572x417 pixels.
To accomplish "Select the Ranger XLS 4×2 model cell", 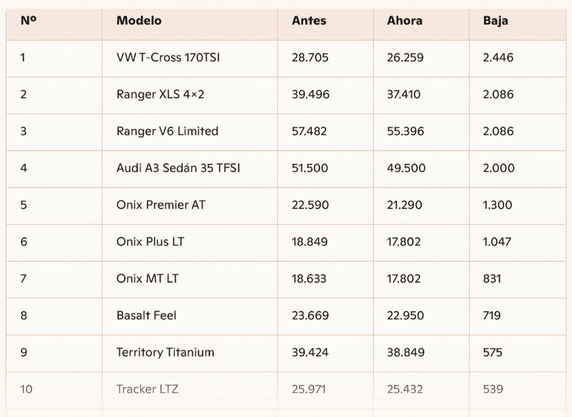I will 160,94.
